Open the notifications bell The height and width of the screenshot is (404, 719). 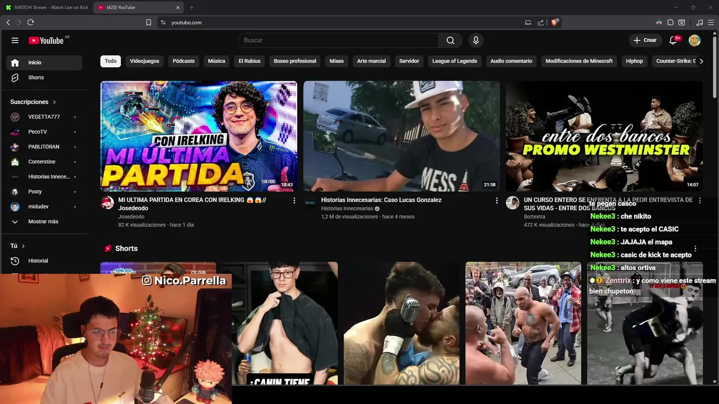[674, 40]
